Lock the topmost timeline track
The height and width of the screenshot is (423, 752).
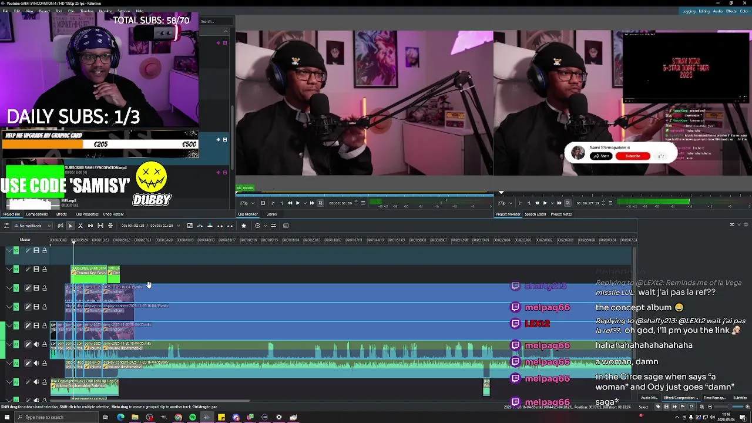(x=45, y=250)
